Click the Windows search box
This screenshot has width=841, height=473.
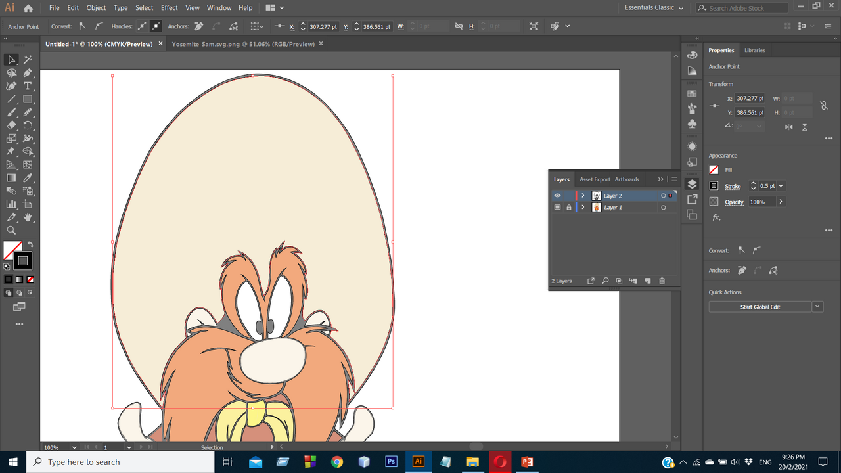[118, 462]
